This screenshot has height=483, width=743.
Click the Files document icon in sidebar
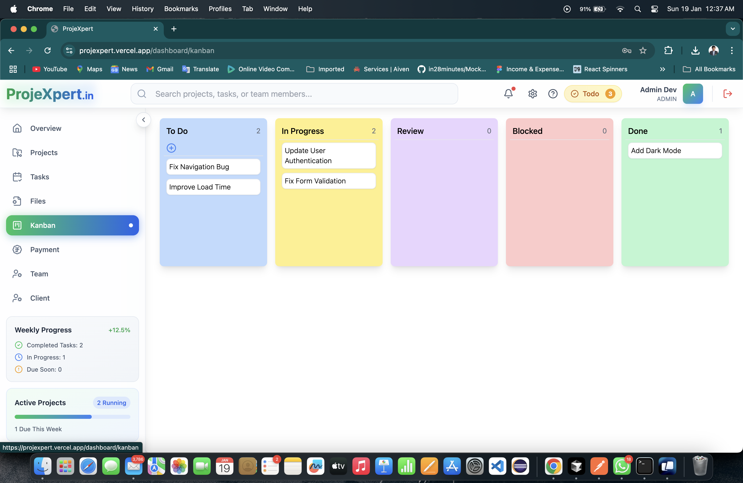17,201
